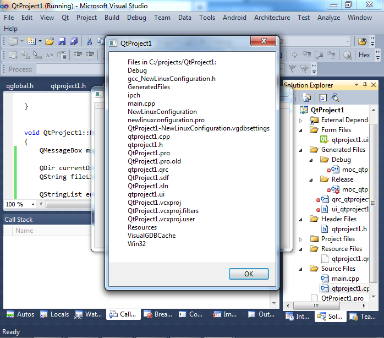The width and height of the screenshot is (384, 338).
Task: Open the Architecture menu
Action: click(272, 18)
